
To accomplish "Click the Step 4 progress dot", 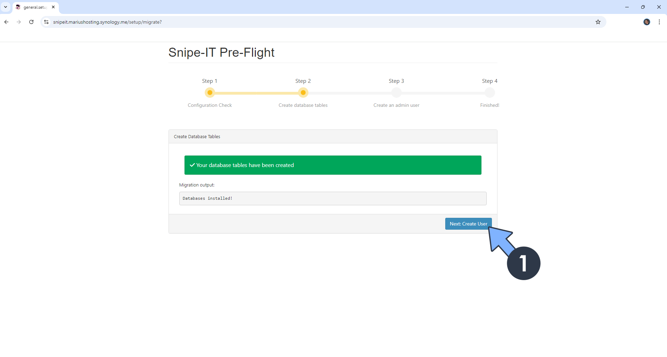I will [490, 93].
